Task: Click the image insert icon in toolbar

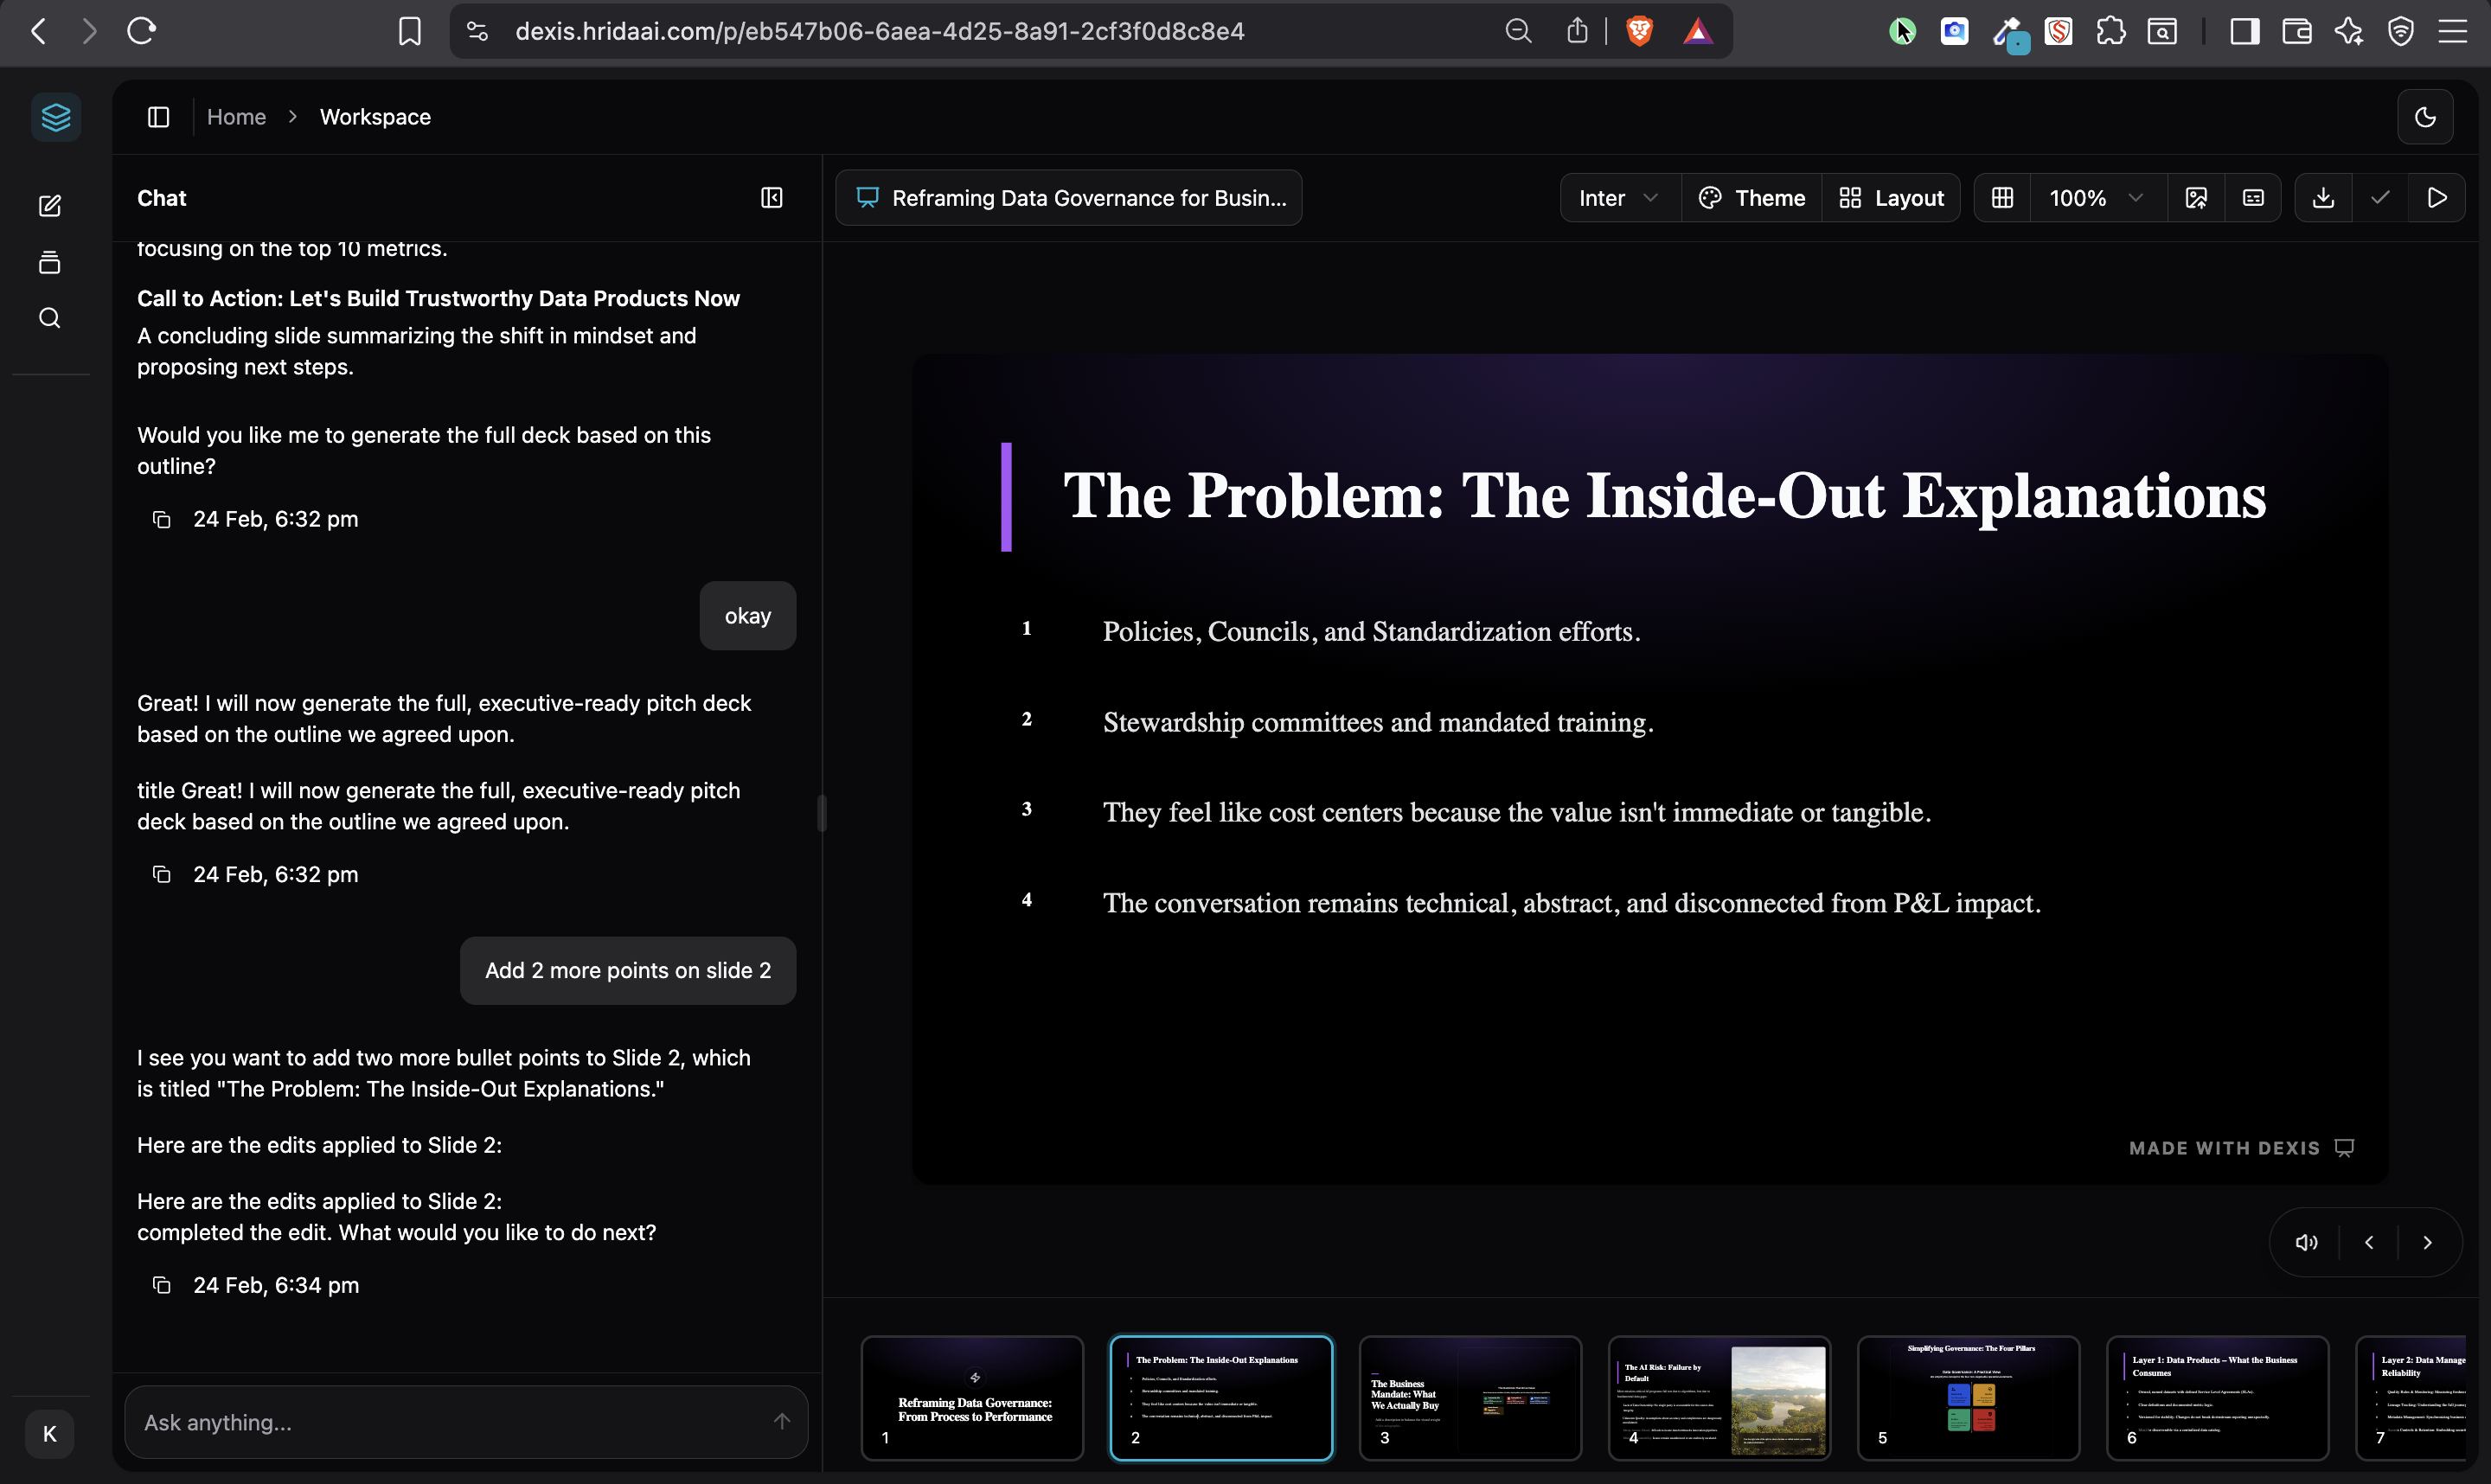Action: 2196,198
